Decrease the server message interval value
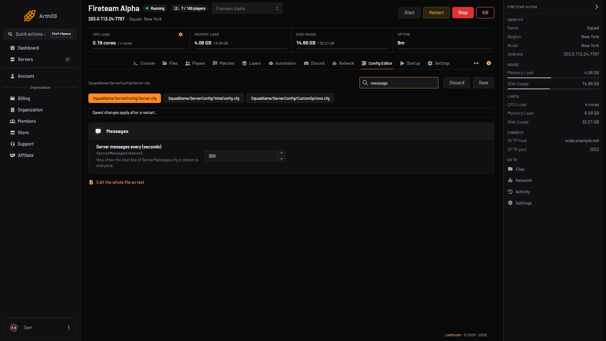The image size is (606, 341). [282, 159]
